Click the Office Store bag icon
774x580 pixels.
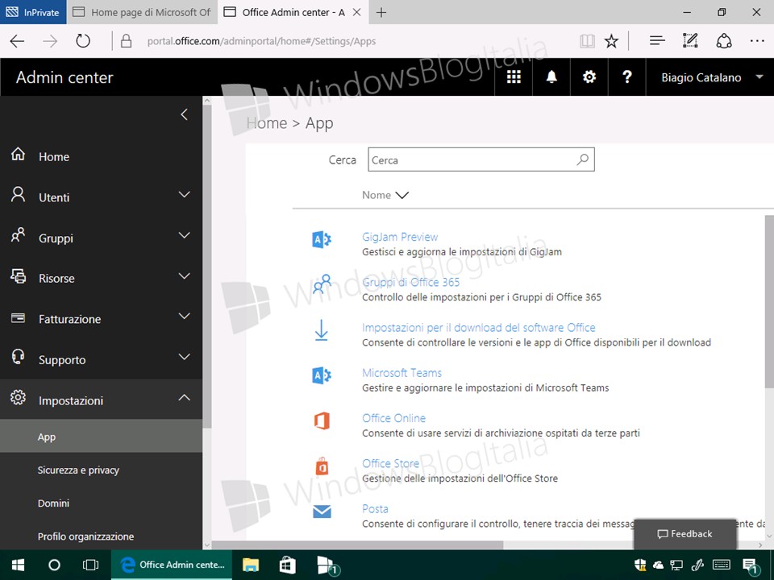point(322,466)
